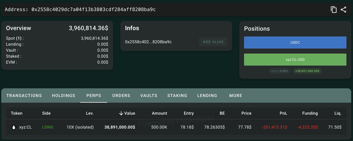This screenshot has height=141, width=353.
Task: Click the Amount column header
Action: pos(159,113)
